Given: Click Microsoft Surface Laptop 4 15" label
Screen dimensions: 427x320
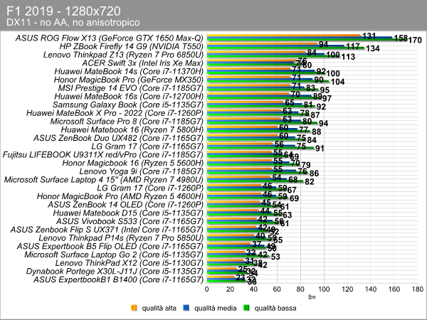Looking at the screenshot, I should pos(104,180).
